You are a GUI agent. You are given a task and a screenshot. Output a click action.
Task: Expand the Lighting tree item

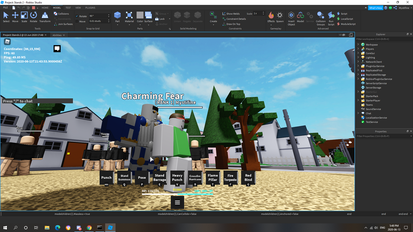coord(358,57)
